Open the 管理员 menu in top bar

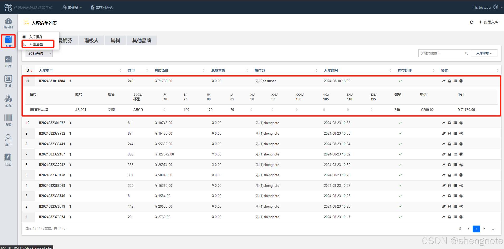72,8
